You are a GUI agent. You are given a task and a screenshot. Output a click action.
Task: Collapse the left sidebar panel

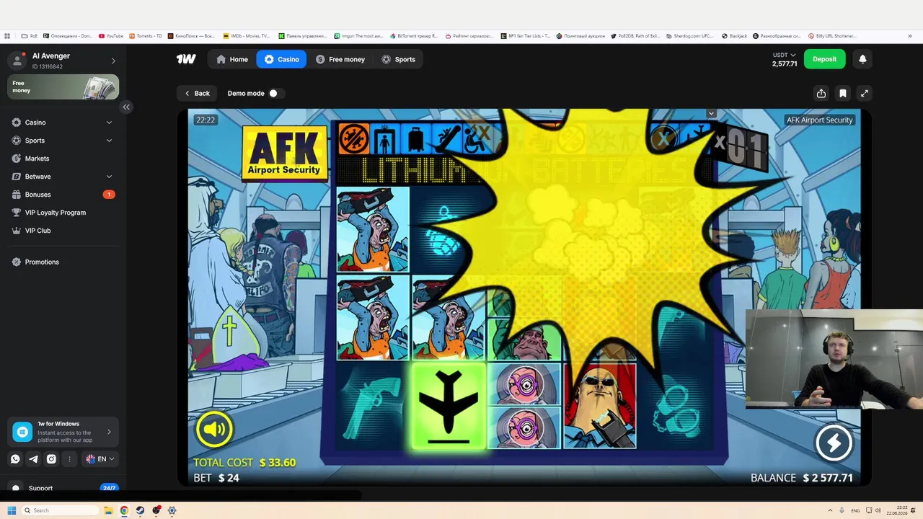pos(126,107)
